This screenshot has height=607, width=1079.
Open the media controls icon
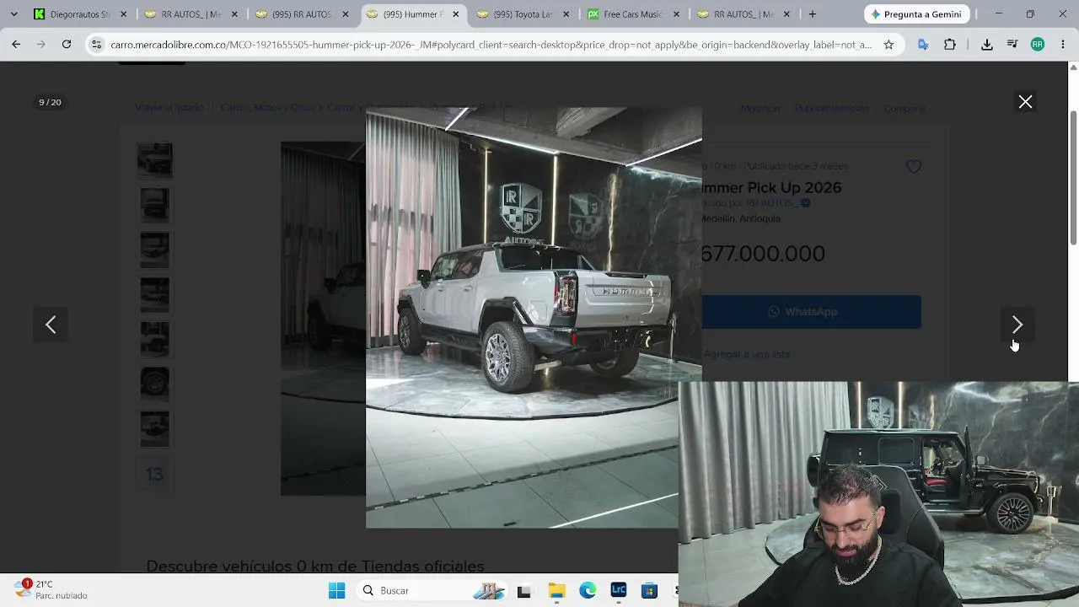point(1012,45)
